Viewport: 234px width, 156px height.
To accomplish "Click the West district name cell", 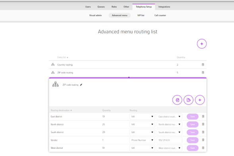I will tap(57, 148).
